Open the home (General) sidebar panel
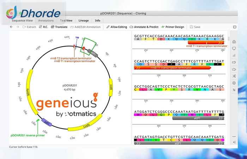247x159 pixels. (234, 42)
